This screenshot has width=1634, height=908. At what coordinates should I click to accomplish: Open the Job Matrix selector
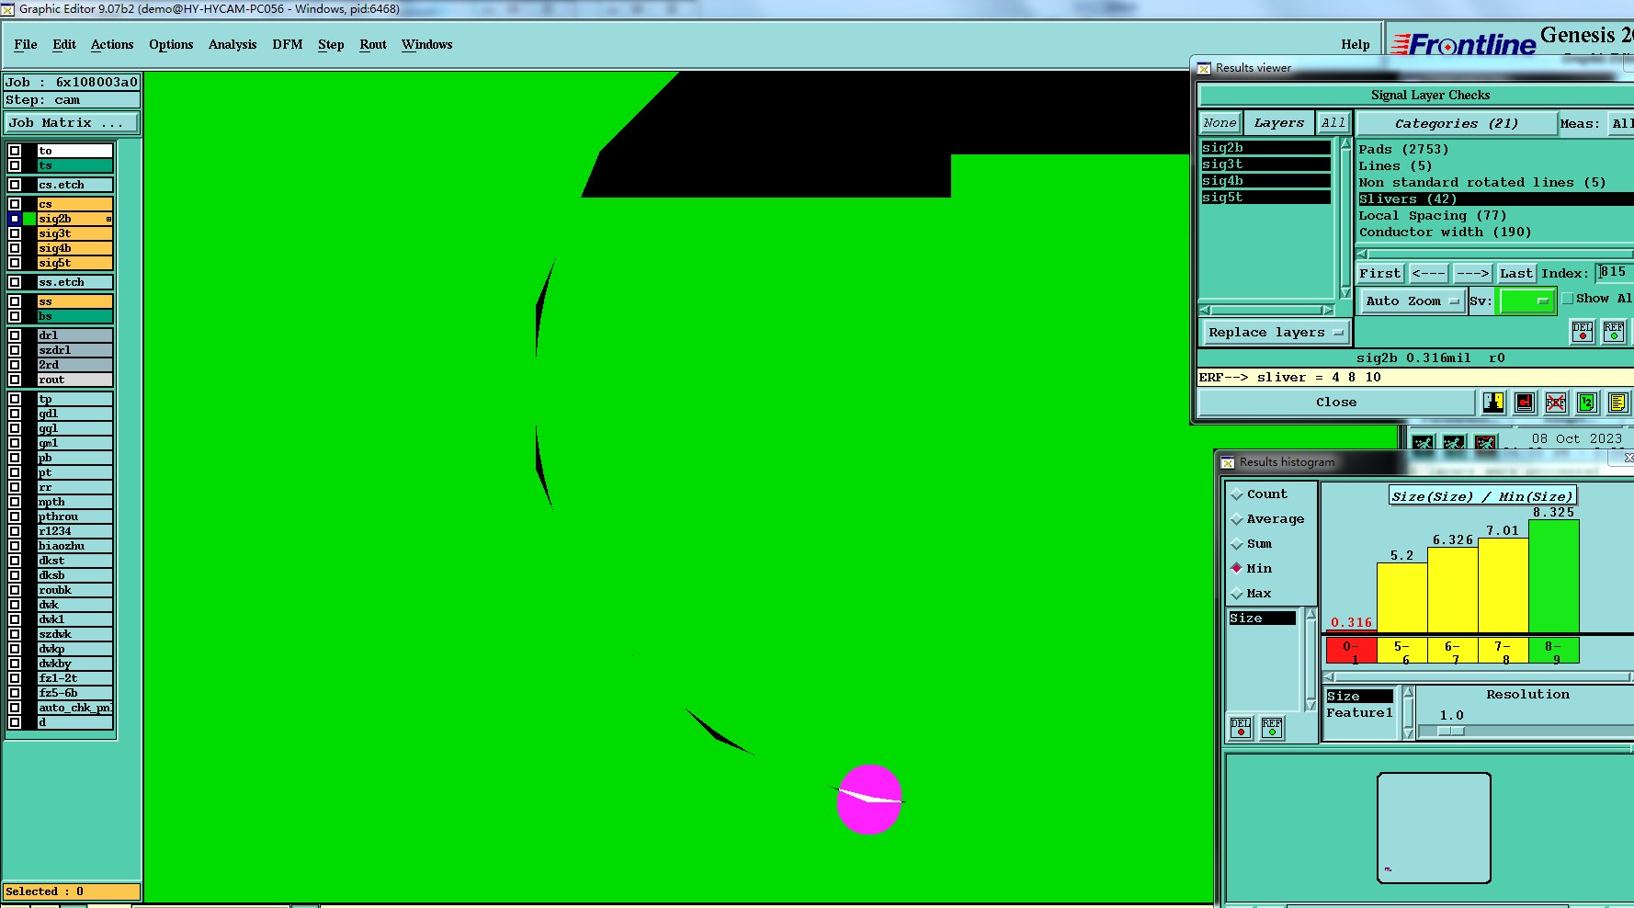(x=72, y=123)
